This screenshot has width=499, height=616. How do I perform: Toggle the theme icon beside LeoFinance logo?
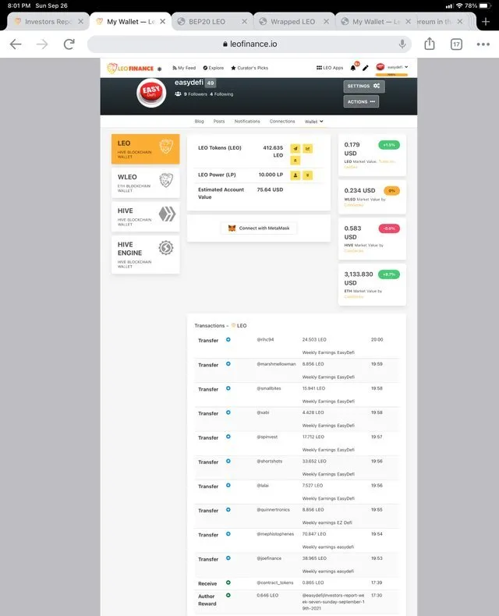[160, 69]
